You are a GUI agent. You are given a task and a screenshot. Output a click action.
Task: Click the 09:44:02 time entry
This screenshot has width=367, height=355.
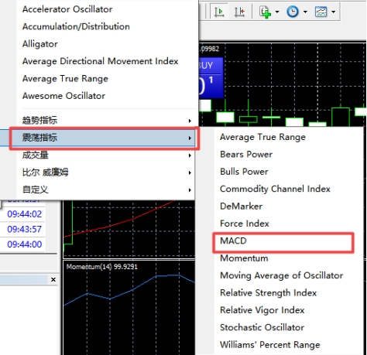[x=24, y=214]
